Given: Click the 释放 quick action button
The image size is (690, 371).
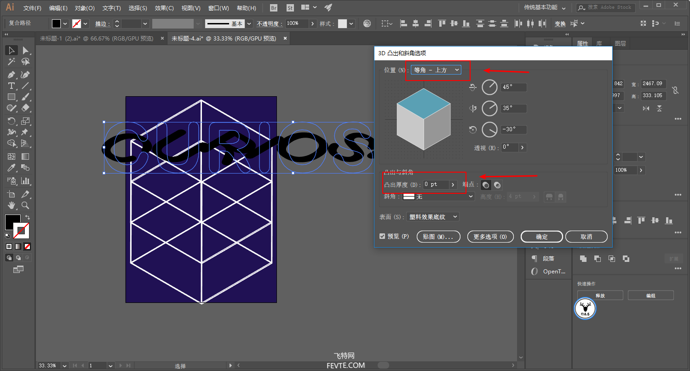Looking at the screenshot, I should [x=600, y=296].
